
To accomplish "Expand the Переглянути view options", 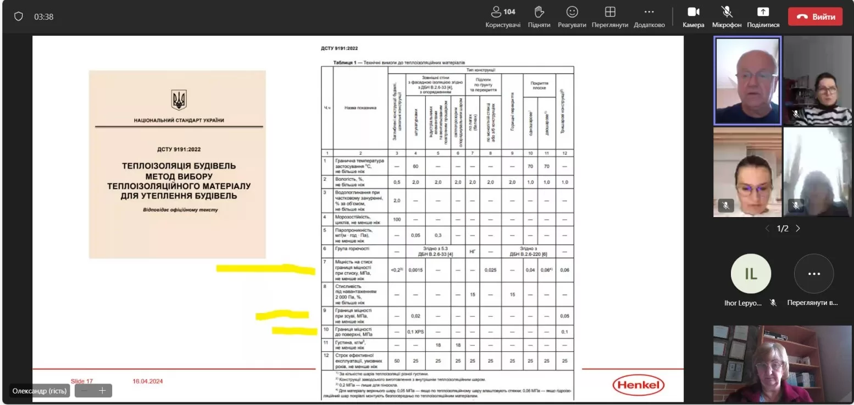I will [x=609, y=16].
